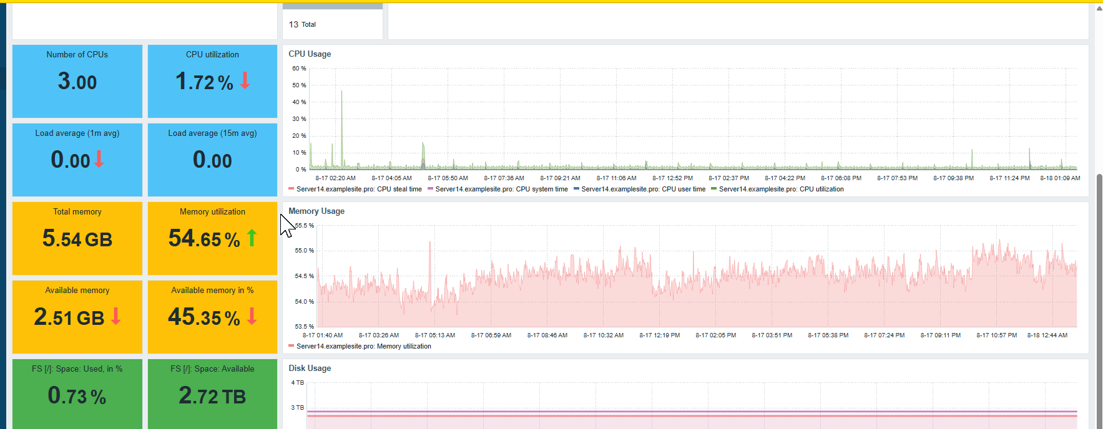The height and width of the screenshot is (429, 1103).
Task: Click the 4 TB axis label on the Disk Usage graph
Action: pos(297,383)
